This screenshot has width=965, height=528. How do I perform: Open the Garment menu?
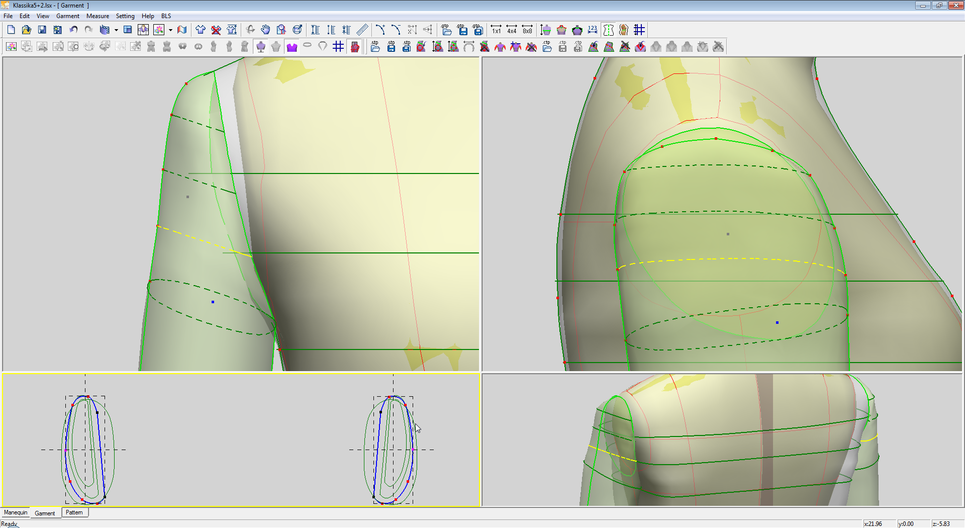(x=67, y=16)
